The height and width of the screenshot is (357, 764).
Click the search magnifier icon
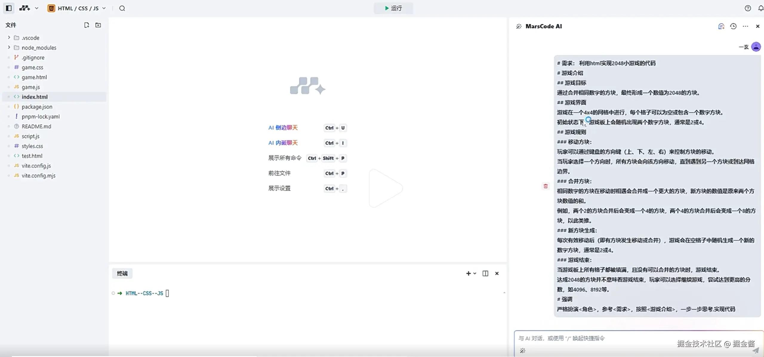tap(122, 8)
